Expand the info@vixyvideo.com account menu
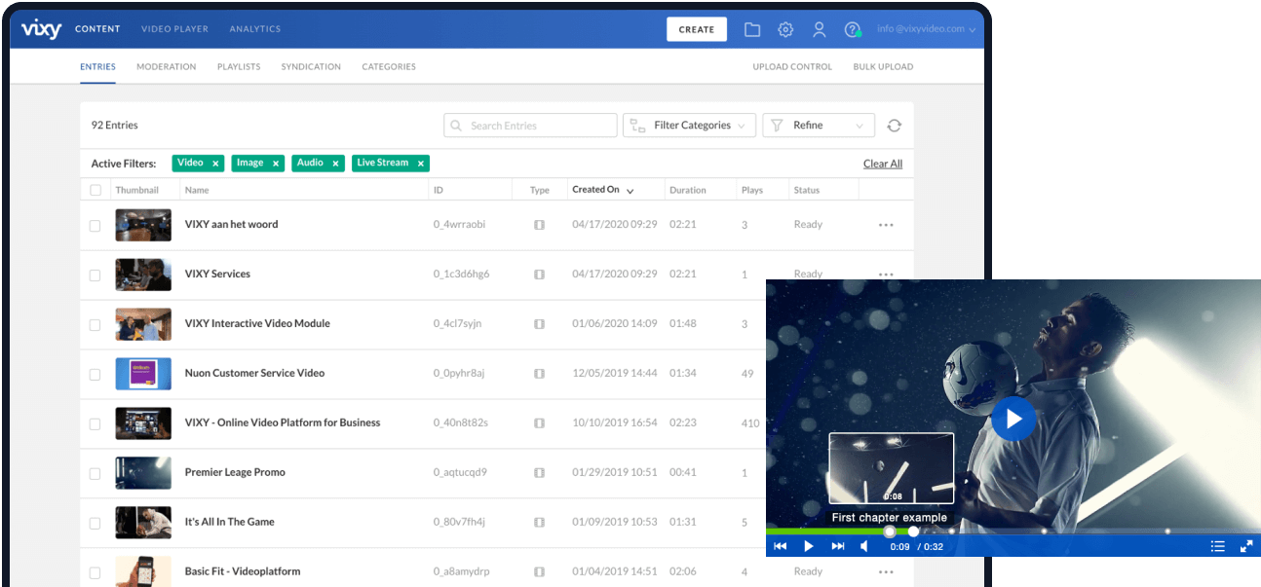Screen dimensions: 1261x587 tap(926, 29)
